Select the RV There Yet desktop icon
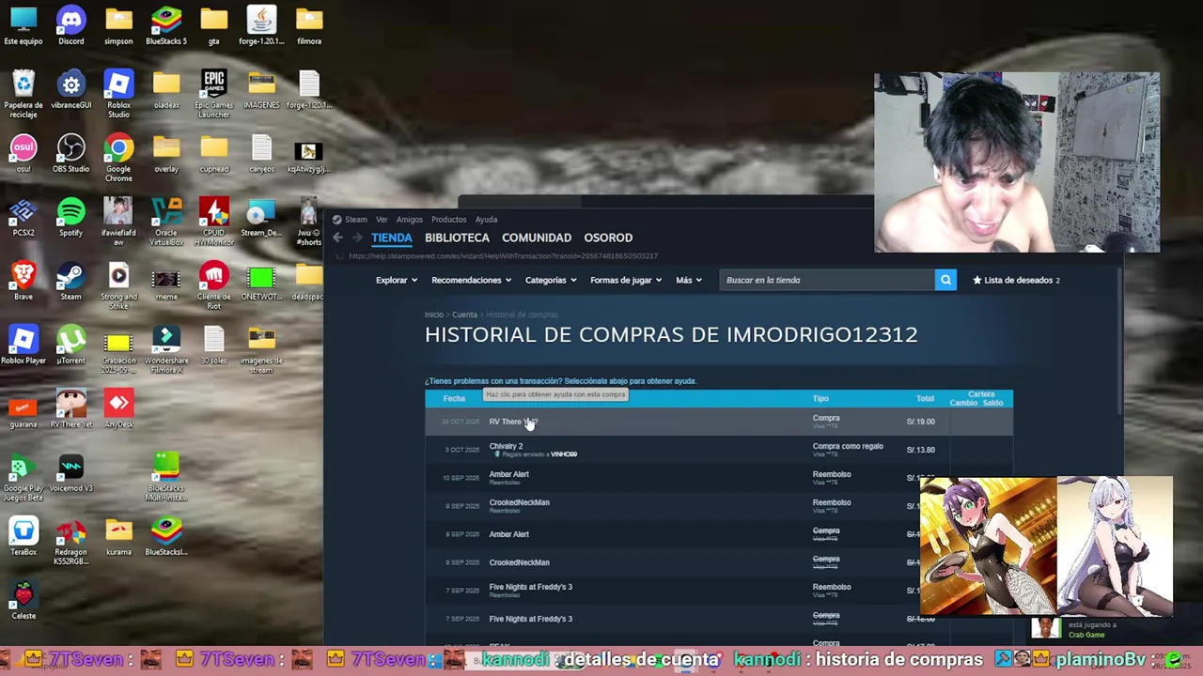Screen dimensions: 1203x676 point(70,408)
